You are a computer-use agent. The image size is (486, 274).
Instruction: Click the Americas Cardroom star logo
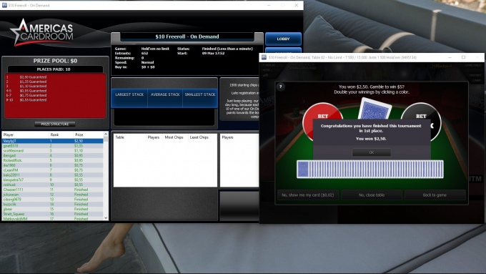[42, 32]
